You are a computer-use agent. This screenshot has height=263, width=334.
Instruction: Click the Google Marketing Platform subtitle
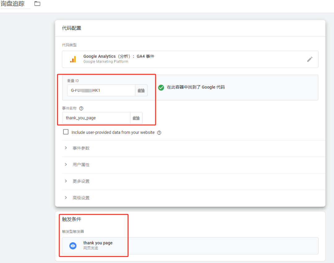point(106,62)
